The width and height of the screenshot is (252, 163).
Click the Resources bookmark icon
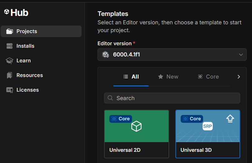(x=9, y=75)
